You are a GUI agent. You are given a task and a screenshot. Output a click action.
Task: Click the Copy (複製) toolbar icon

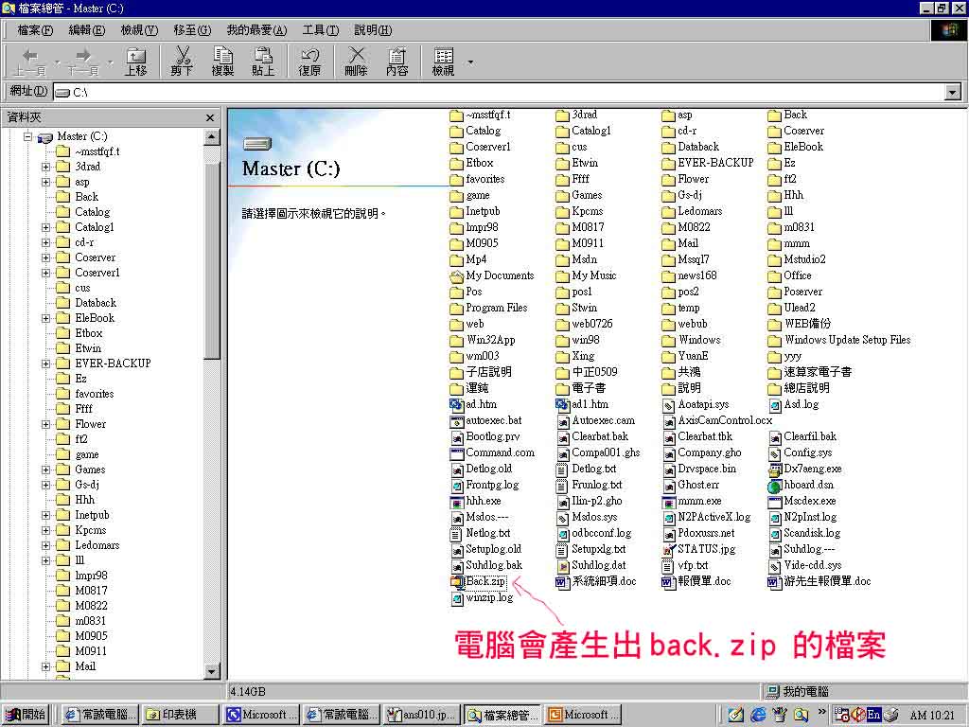click(222, 62)
